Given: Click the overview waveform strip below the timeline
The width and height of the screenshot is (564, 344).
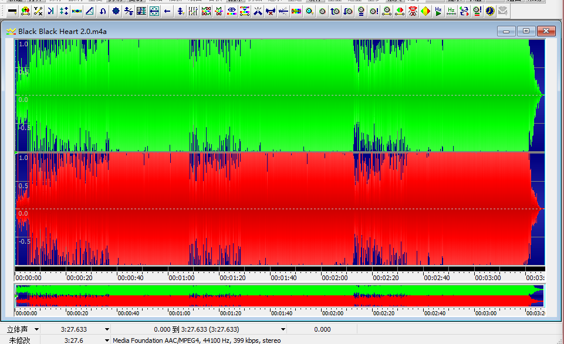Looking at the screenshot, I should point(279,295).
